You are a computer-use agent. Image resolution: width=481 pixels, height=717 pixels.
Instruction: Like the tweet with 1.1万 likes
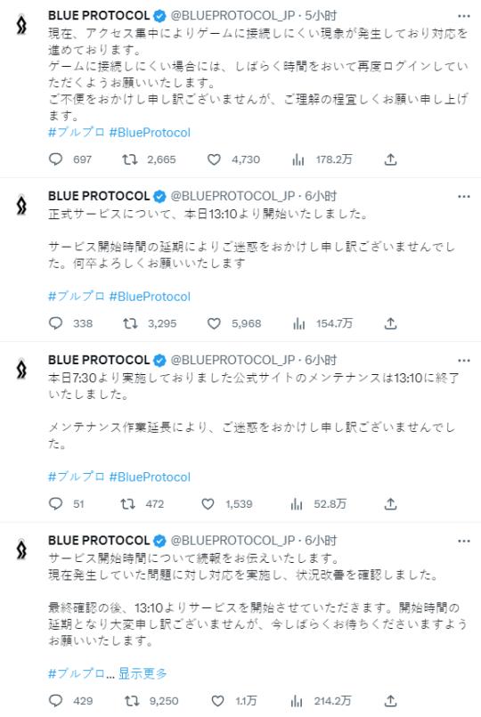point(217,700)
